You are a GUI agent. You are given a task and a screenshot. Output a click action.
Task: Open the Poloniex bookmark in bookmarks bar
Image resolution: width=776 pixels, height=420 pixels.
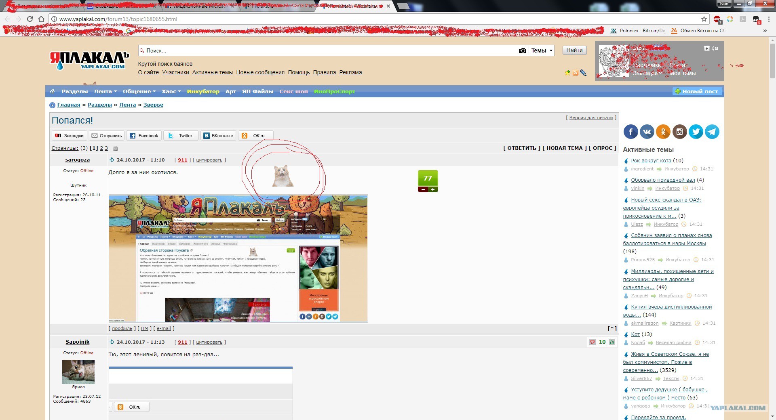(638, 31)
